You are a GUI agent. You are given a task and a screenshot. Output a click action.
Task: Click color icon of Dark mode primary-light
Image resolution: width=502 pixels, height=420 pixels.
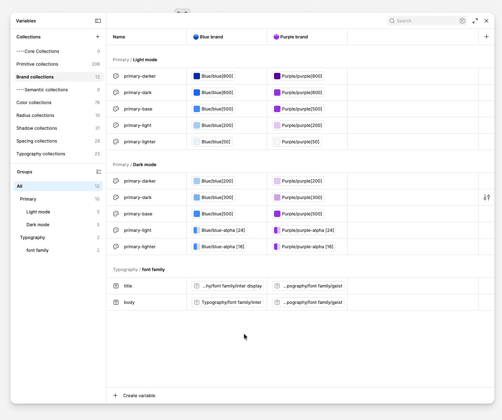[116, 230]
